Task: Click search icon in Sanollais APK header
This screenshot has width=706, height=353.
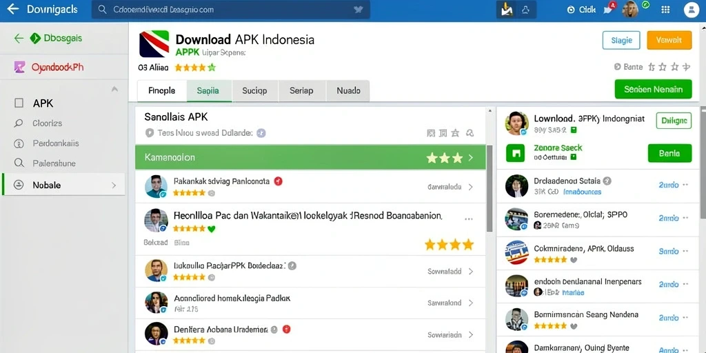Action: coord(470,133)
